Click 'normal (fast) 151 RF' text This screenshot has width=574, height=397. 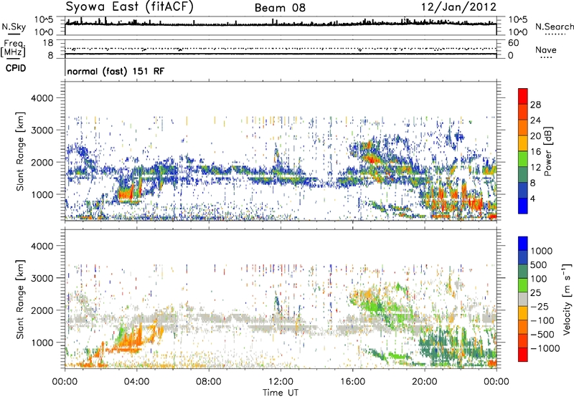click(x=116, y=71)
